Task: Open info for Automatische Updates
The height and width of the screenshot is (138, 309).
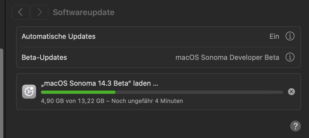Action: coord(290,36)
